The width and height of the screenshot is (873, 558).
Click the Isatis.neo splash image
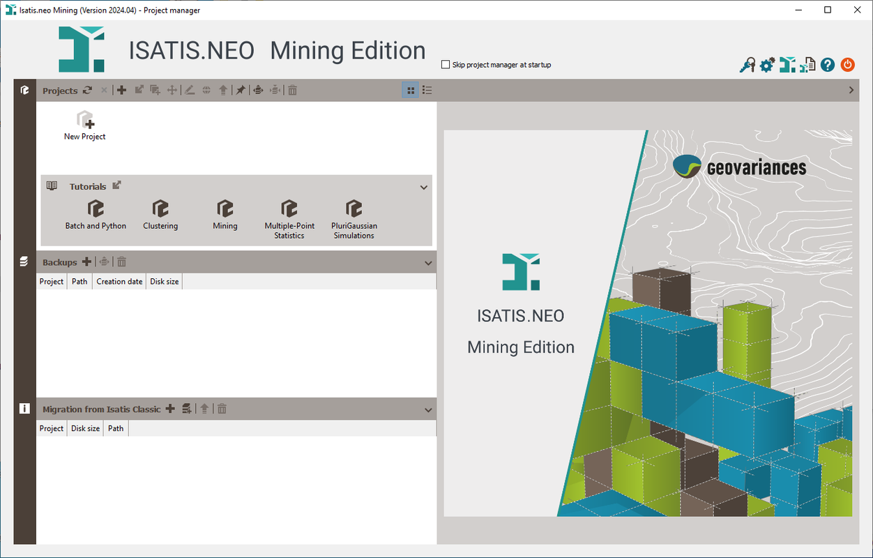(648, 323)
